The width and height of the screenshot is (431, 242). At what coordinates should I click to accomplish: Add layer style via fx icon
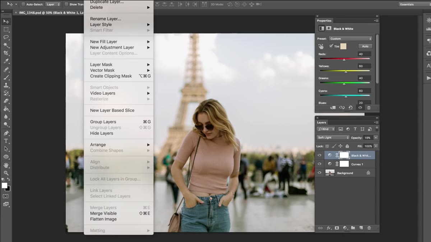329,228
